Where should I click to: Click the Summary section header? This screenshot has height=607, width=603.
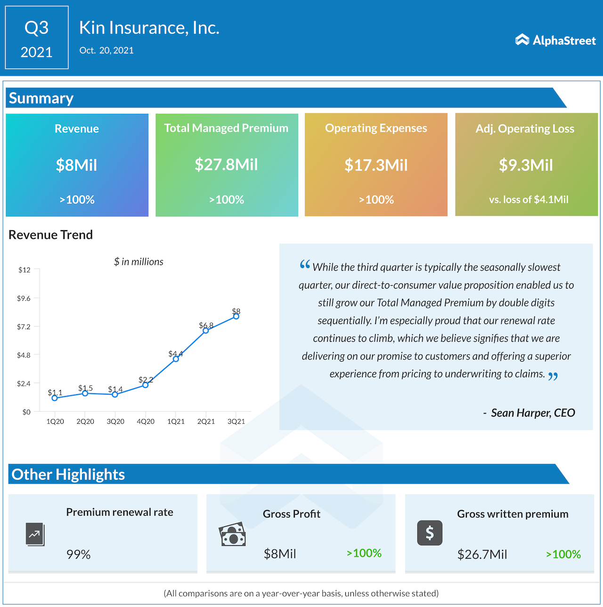[x=286, y=98]
